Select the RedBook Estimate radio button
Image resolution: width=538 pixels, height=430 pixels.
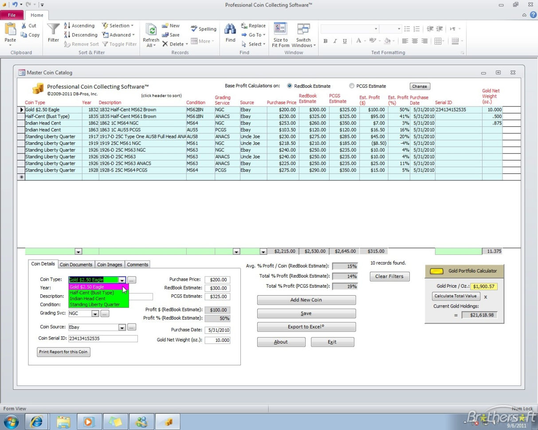click(x=290, y=86)
